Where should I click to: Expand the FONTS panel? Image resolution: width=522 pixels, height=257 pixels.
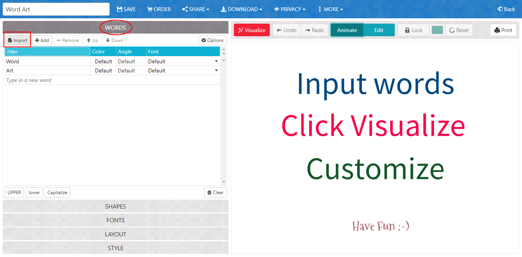pos(115,220)
